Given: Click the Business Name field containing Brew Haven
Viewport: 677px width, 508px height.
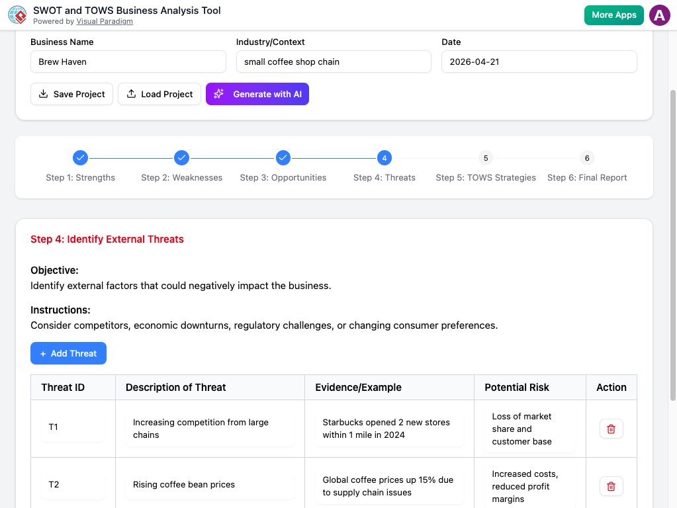Looking at the screenshot, I should (128, 62).
